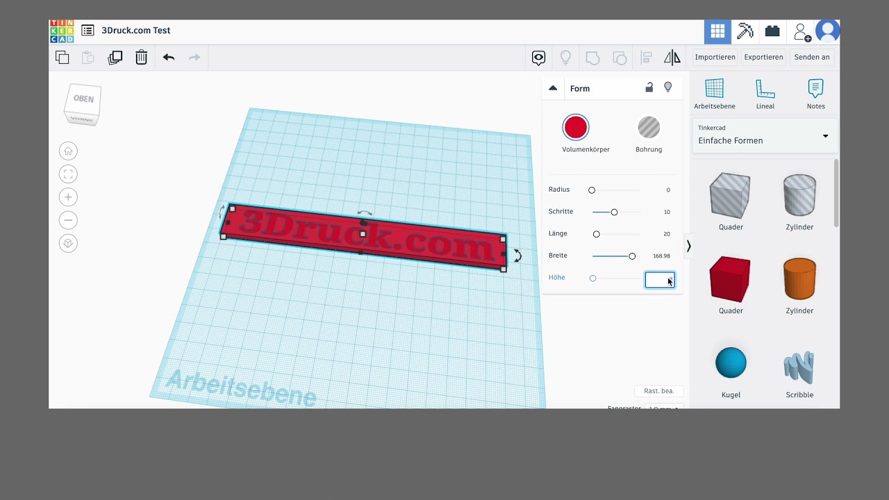Click the Ungroup shapes icon
The image size is (889, 500).
(620, 58)
